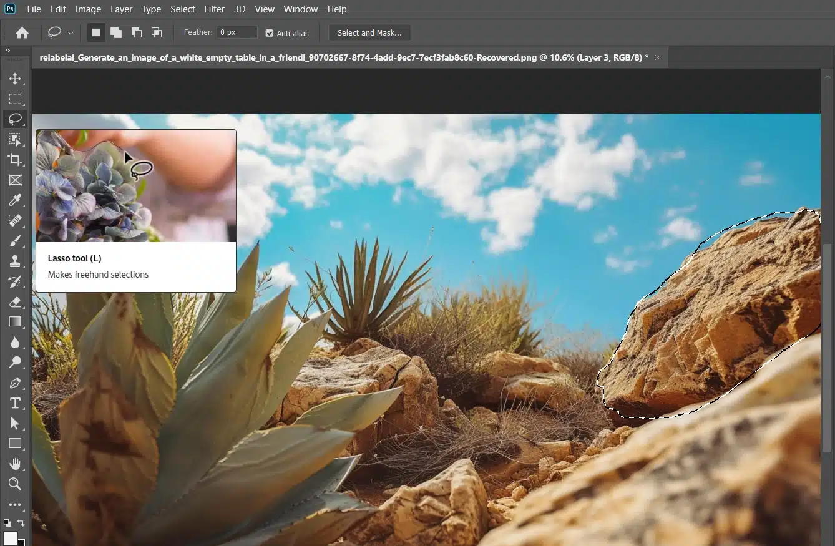835x546 pixels.
Task: Open the Image menu
Action: (88, 9)
